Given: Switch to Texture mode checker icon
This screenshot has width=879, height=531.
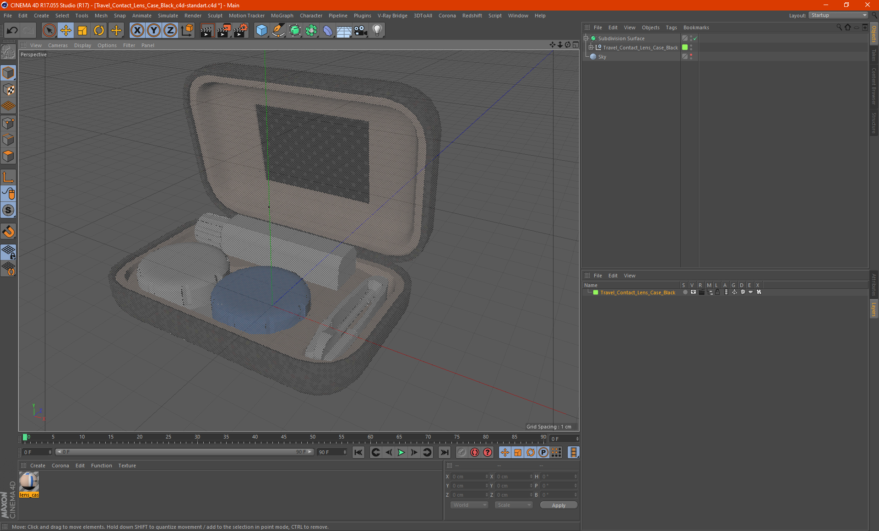Looking at the screenshot, I should [9, 90].
